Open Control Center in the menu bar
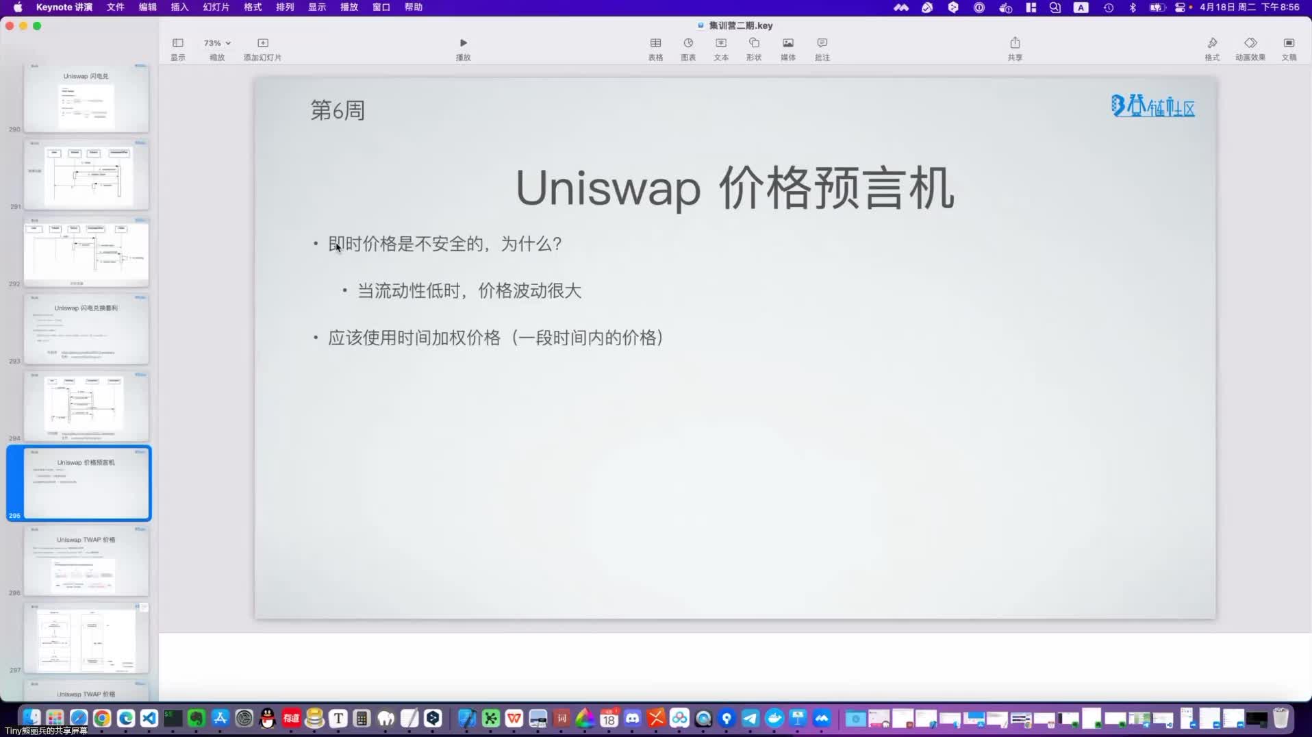The height and width of the screenshot is (737, 1312). (1181, 8)
